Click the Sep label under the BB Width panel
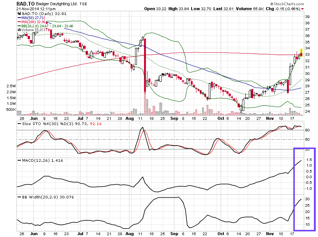This screenshot has height=237, width=318. (x=174, y=234)
